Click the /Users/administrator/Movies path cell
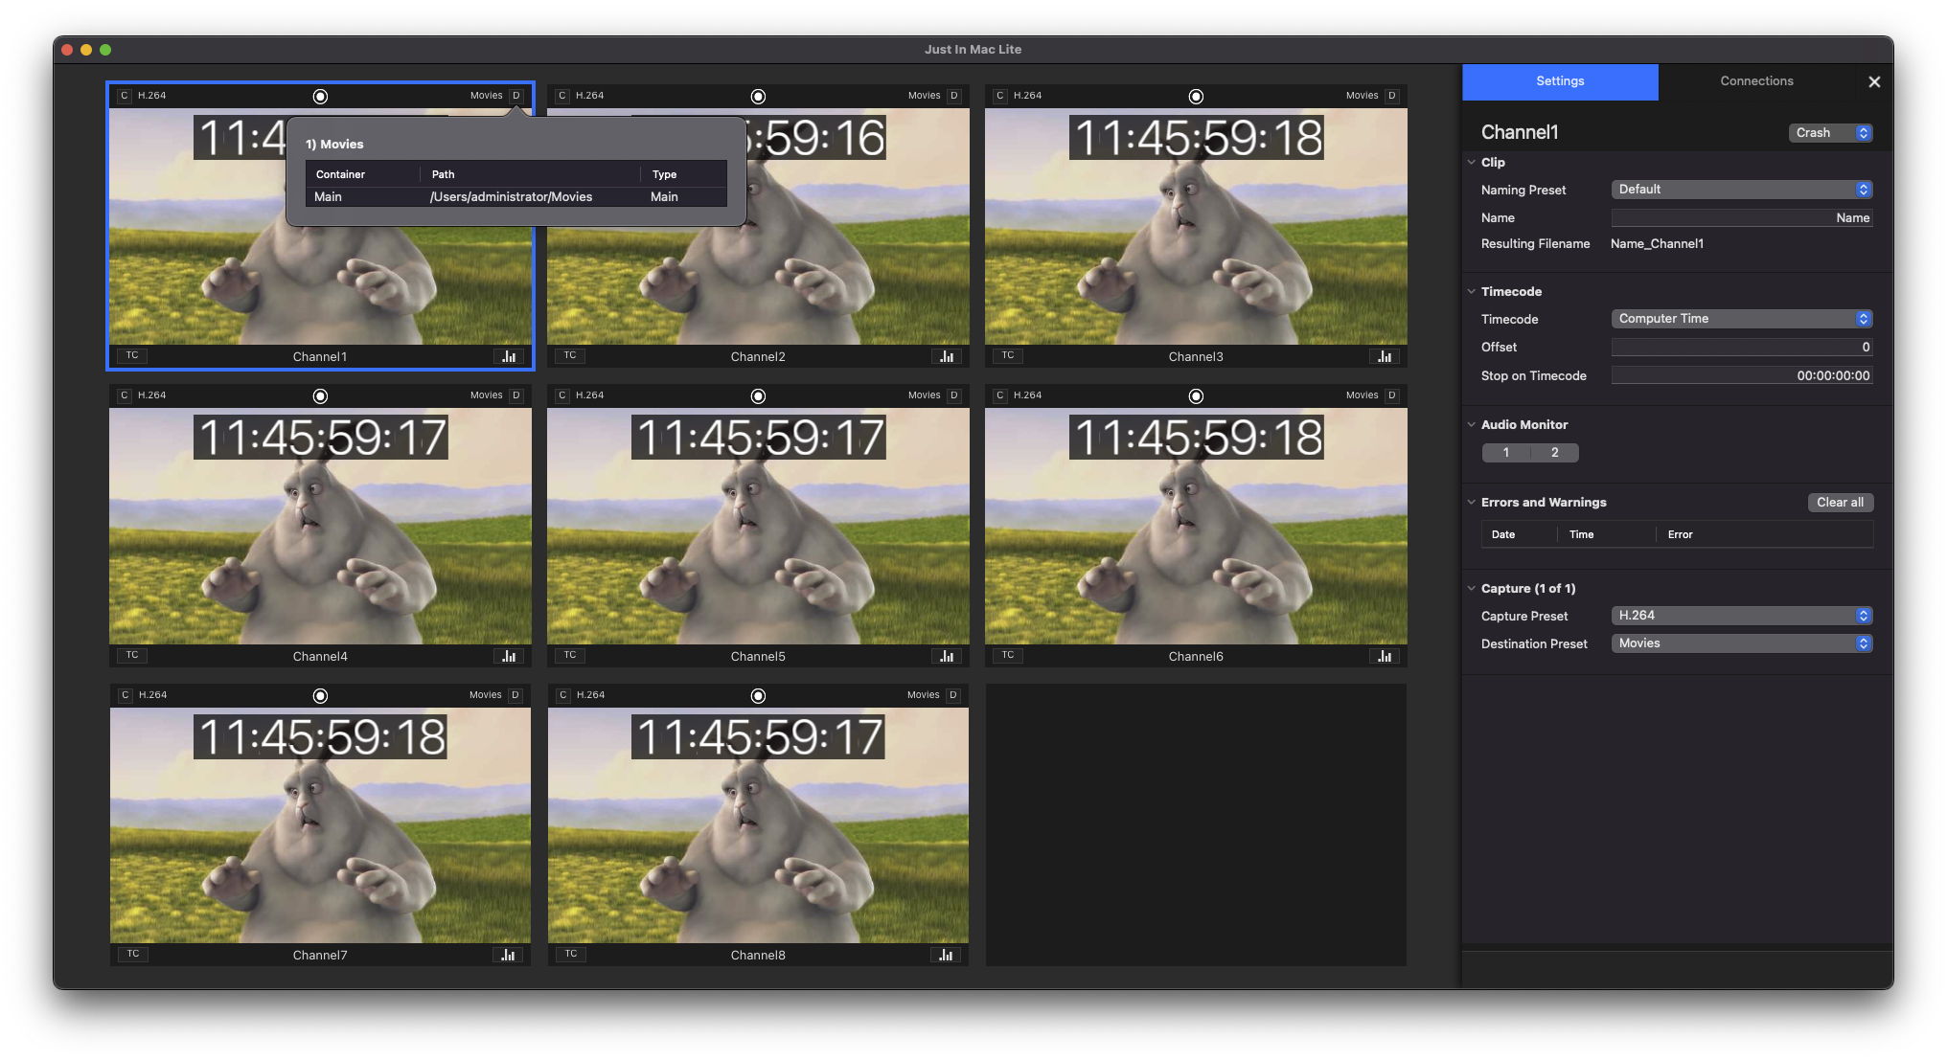1947x1060 pixels. click(511, 197)
